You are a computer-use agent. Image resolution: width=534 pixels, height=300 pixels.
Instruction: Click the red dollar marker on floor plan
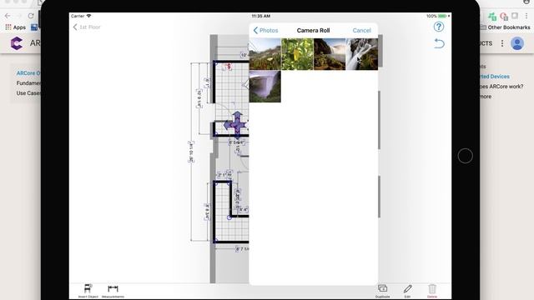pos(229,67)
